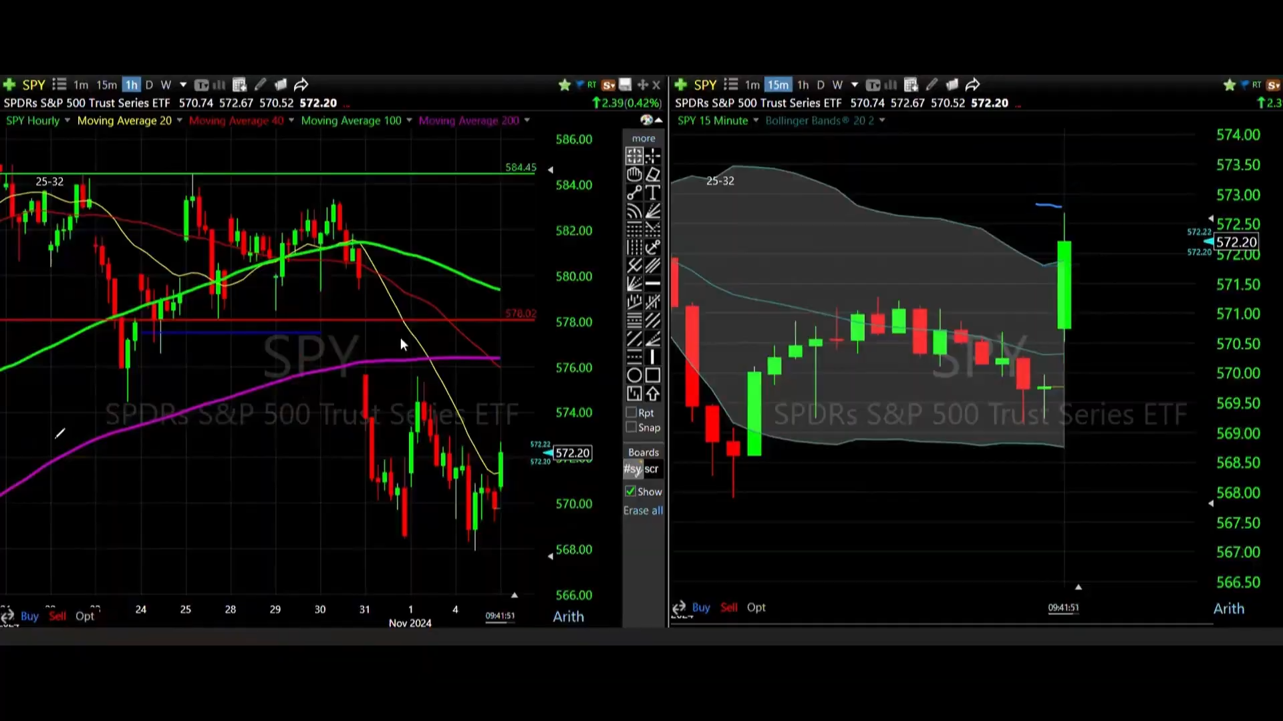Select the up arrow marker tool
This screenshot has width=1283, height=721.
tap(653, 394)
